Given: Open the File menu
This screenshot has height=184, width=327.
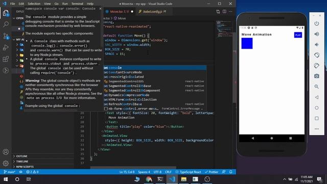Looking at the screenshot, I should (x=12, y=4).
